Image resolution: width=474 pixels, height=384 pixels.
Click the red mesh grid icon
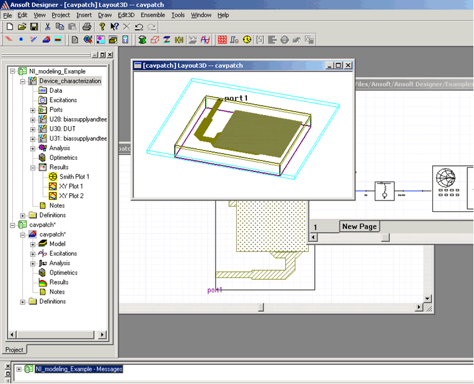point(222,39)
